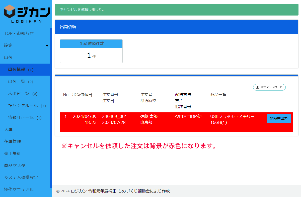This screenshot has width=301, height=197.
Task: Open the 出荷 section
Action: tap(8, 57)
